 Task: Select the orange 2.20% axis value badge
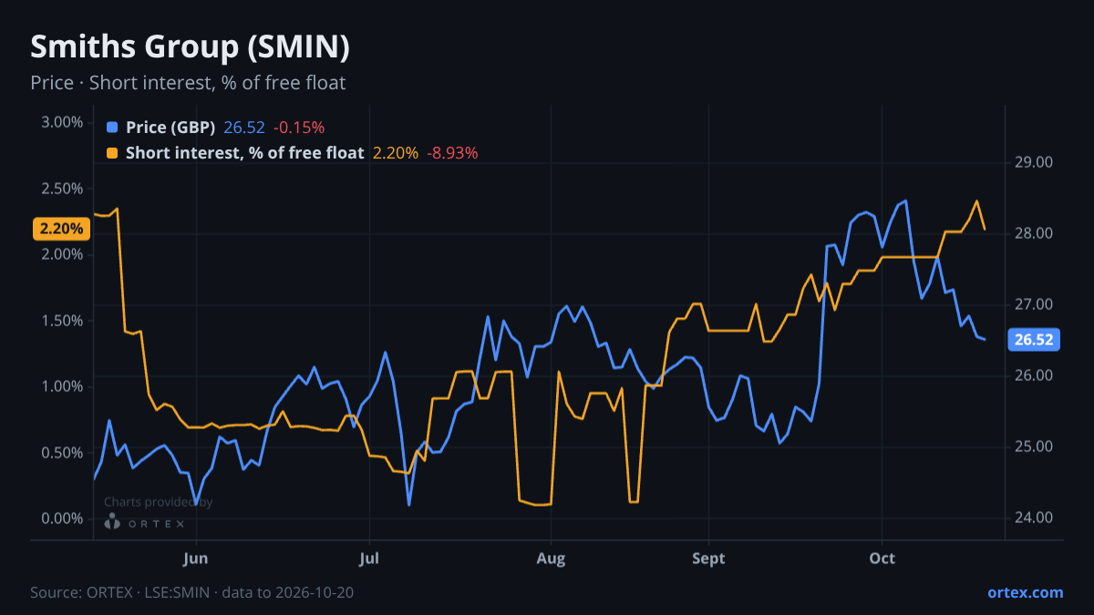(x=61, y=229)
